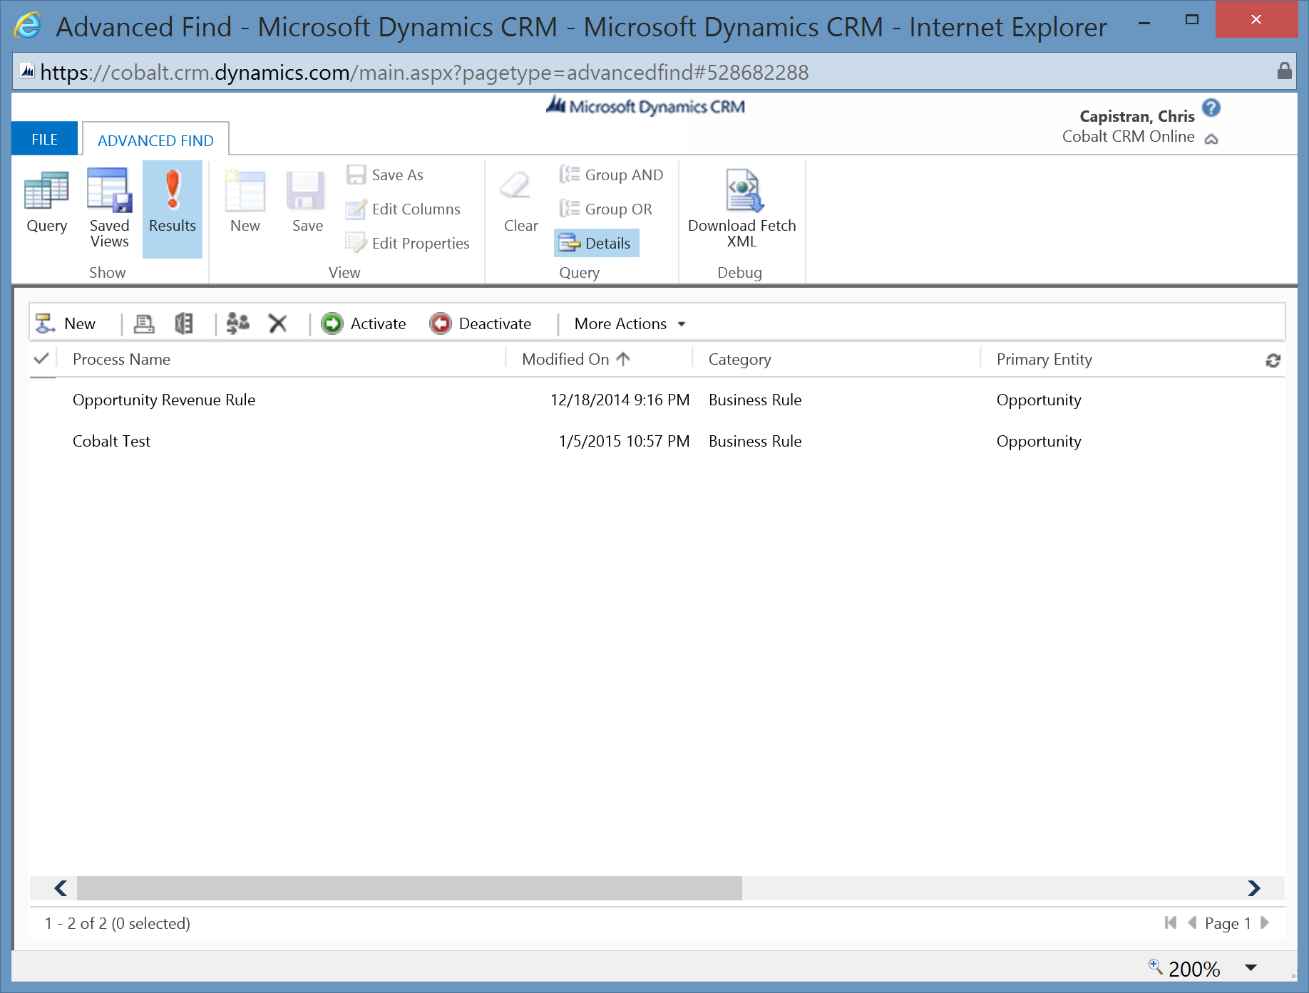
Task: Open the Cobalt Test record
Action: 111,441
